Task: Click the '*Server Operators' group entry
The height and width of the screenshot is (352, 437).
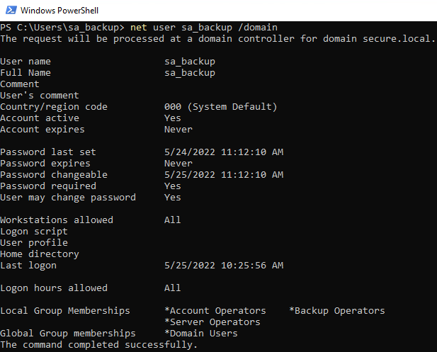Action: pyautogui.click(x=212, y=322)
